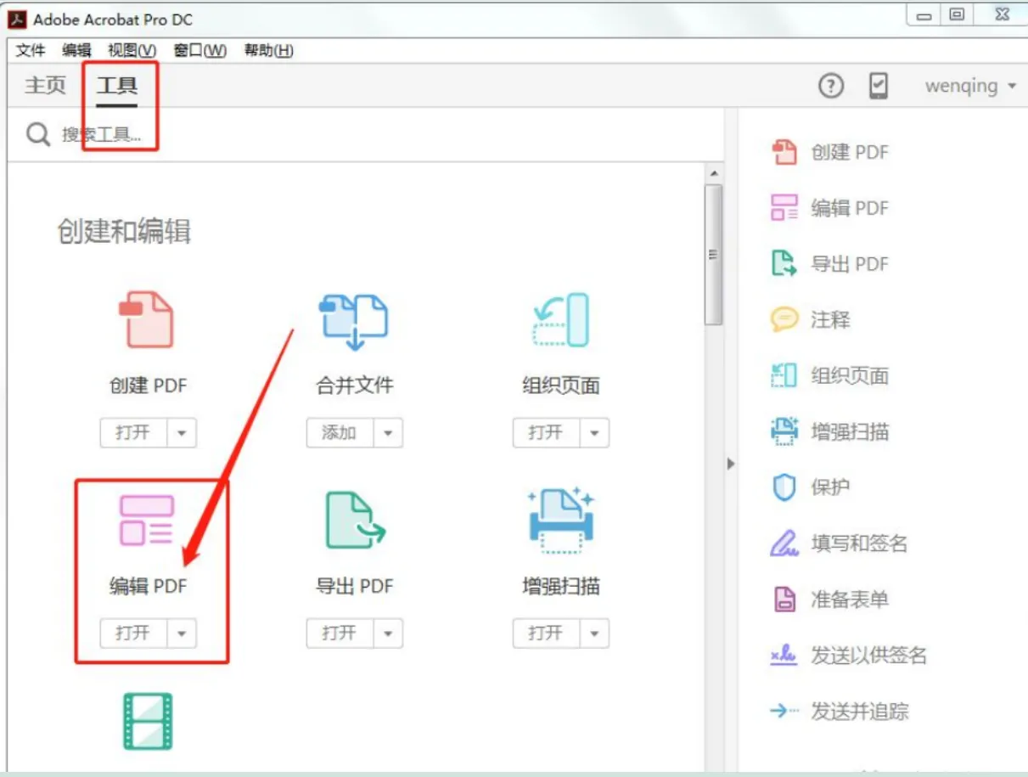
Task: Click the rich media film strip icon
Action: (148, 721)
